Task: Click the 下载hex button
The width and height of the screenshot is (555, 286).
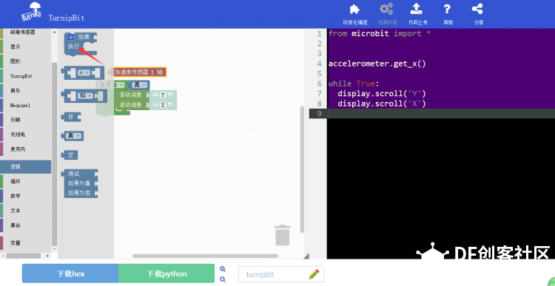Action: [x=70, y=273]
